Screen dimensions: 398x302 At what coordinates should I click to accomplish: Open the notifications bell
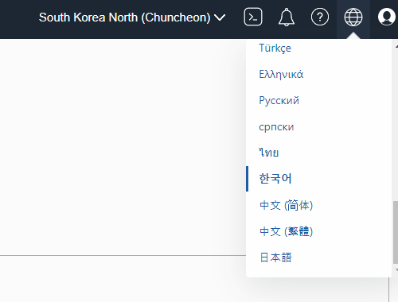287,17
